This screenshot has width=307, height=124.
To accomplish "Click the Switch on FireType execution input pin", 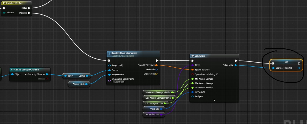I will coord(4,8).
